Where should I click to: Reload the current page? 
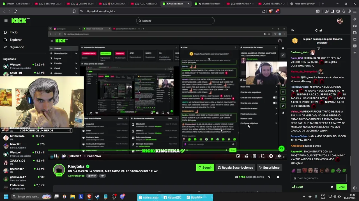click(x=15, y=11)
